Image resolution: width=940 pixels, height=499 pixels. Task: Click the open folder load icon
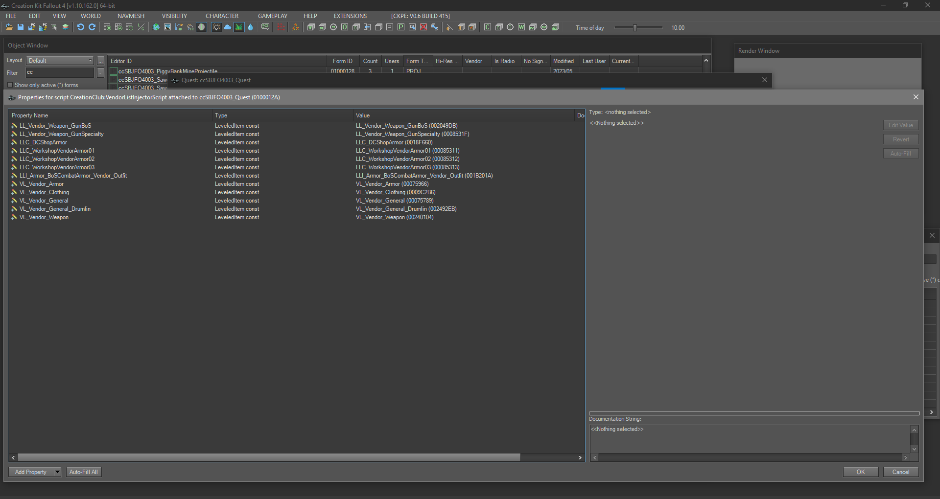tap(9, 27)
